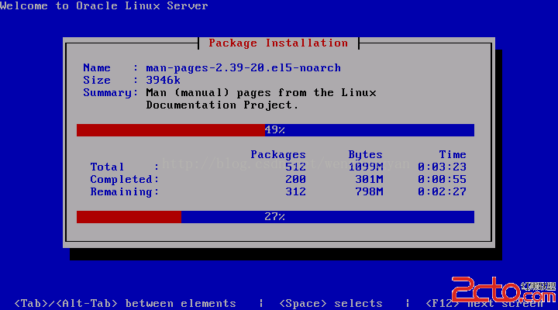Click the Bytes column header
Image resolution: width=558 pixels, height=310 pixels.
366,154
